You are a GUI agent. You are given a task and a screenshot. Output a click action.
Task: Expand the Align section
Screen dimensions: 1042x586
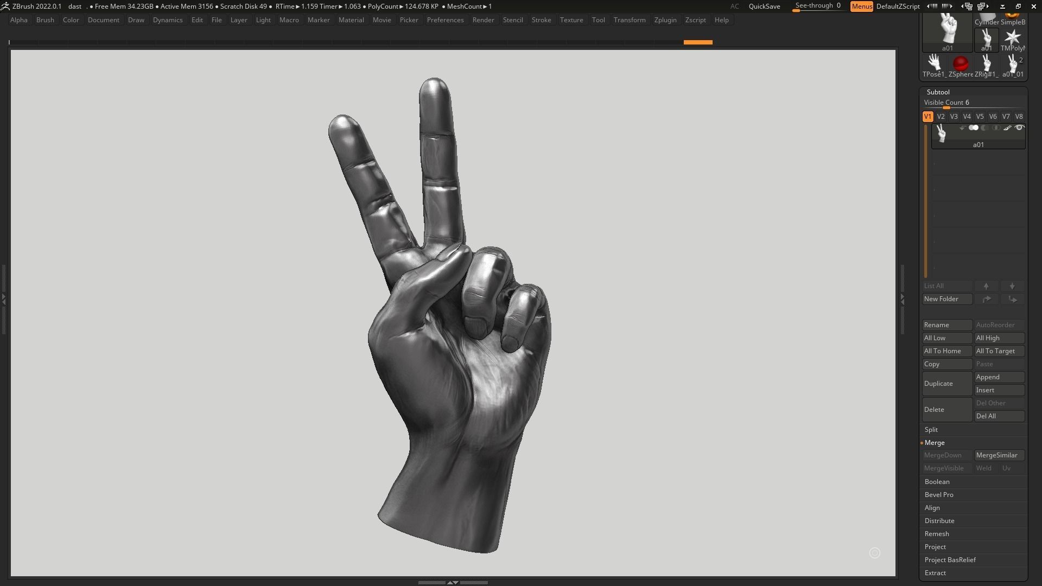[x=932, y=508]
